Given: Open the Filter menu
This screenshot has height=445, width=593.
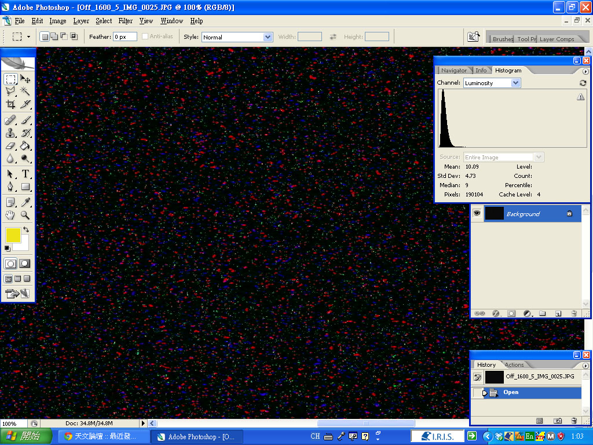Looking at the screenshot, I should pos(126,21).
